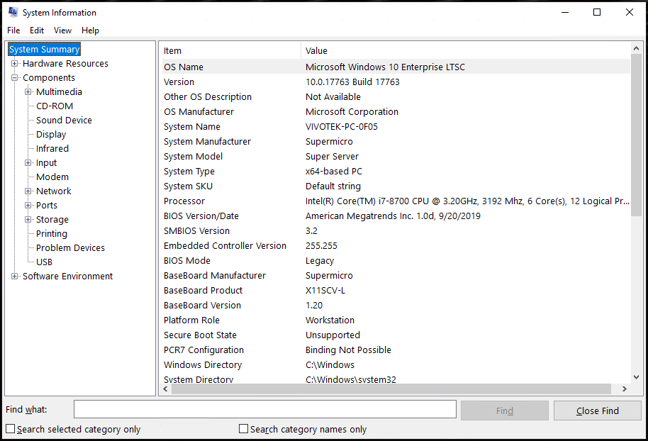Screen dimensions: 648x441
Task: Select the BaseBoard Product X11SCV-L row
Action: click(x=396, y=290)
